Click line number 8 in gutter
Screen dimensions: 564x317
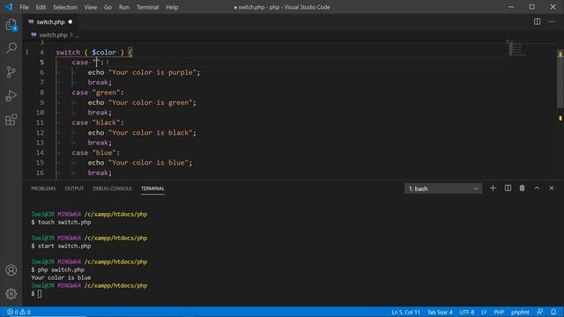click(42, 92)
